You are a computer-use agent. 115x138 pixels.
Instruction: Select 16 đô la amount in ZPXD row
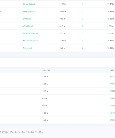[45, 120]
